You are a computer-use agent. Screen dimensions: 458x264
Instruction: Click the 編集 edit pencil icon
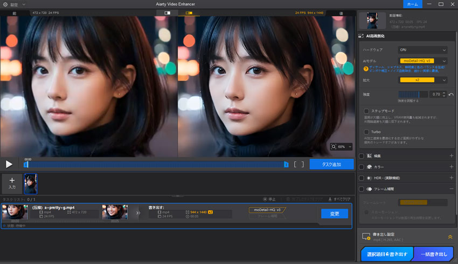pyautogui.click(x=369, y=156)
